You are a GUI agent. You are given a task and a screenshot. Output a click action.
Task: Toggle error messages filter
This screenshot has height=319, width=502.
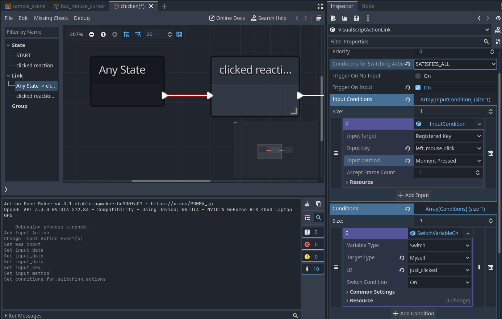click(x=313, y=244)
